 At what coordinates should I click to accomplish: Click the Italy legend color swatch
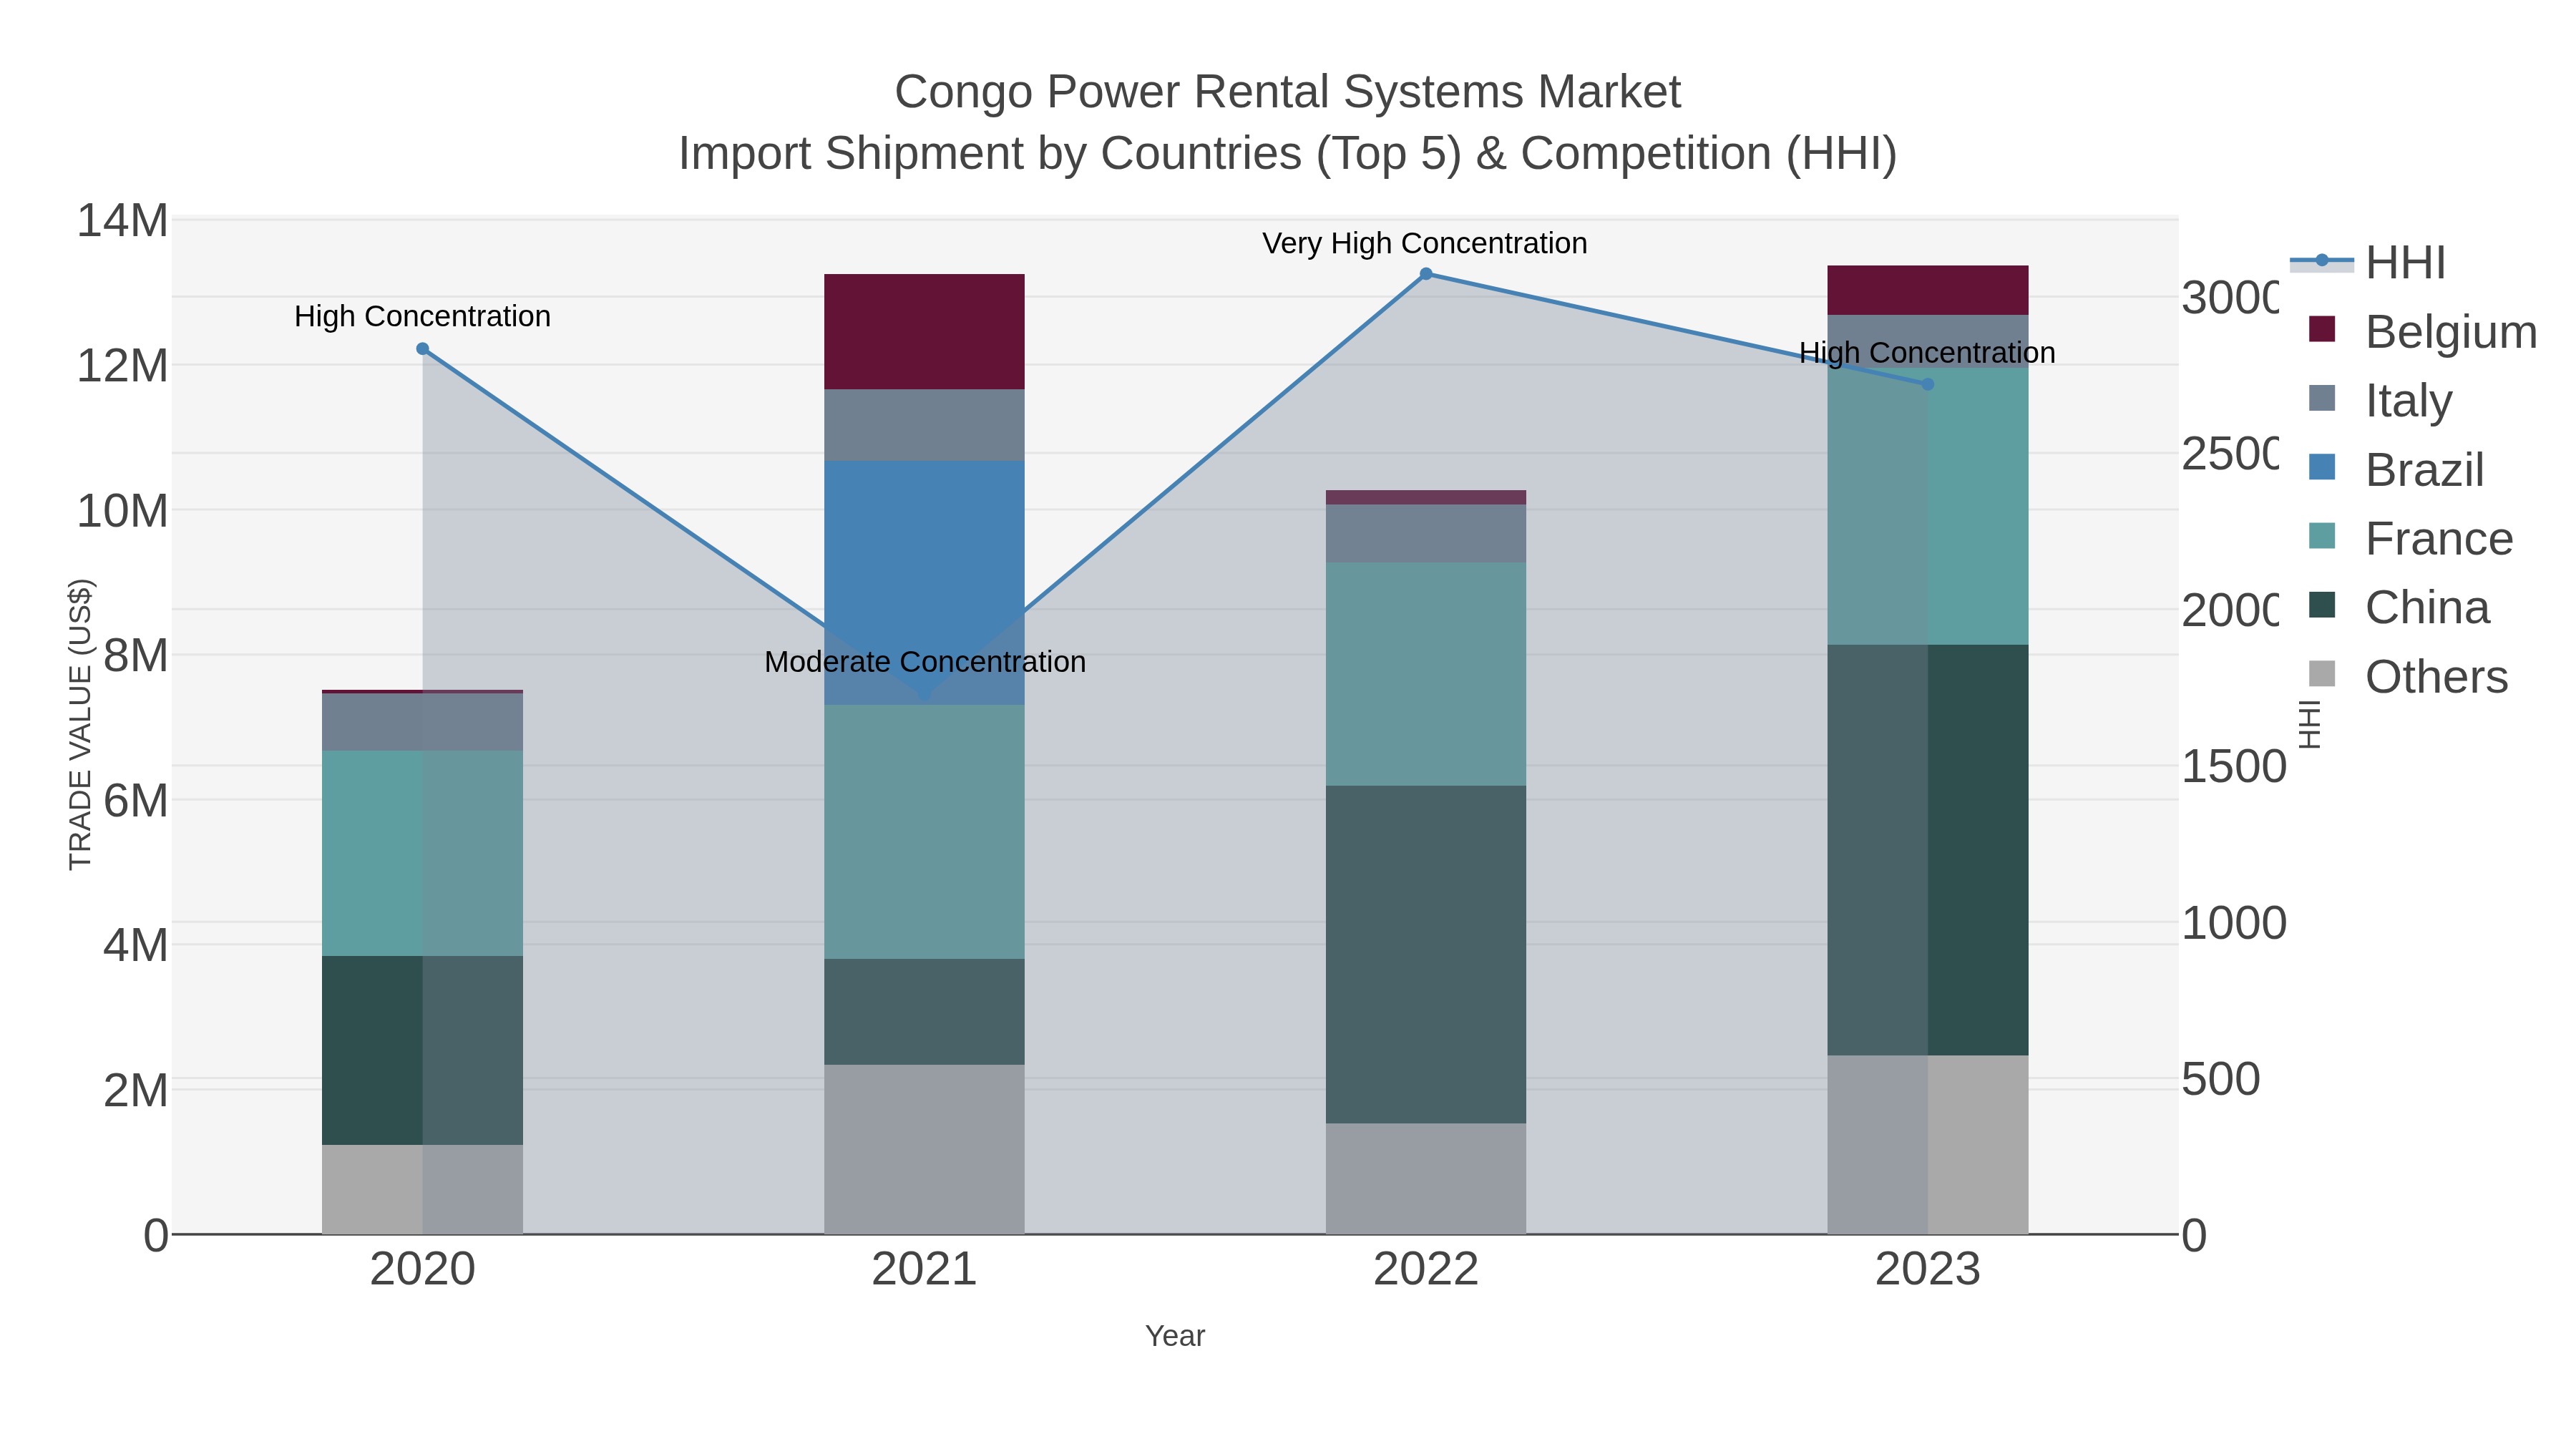(x=2322, y=398)
